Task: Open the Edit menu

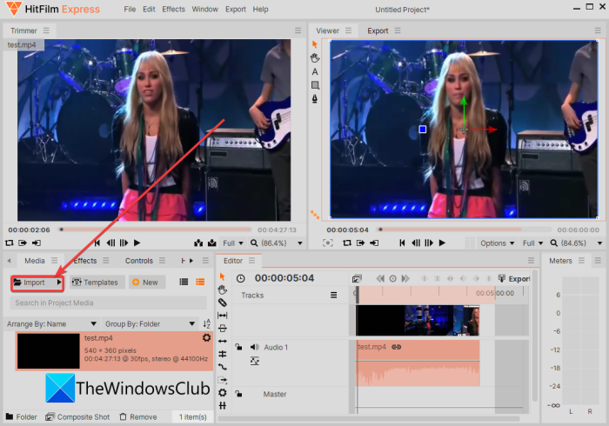Action: click(149, 10)
